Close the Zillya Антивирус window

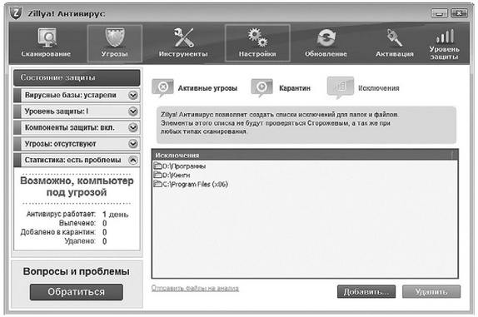(x=459, y=13)
